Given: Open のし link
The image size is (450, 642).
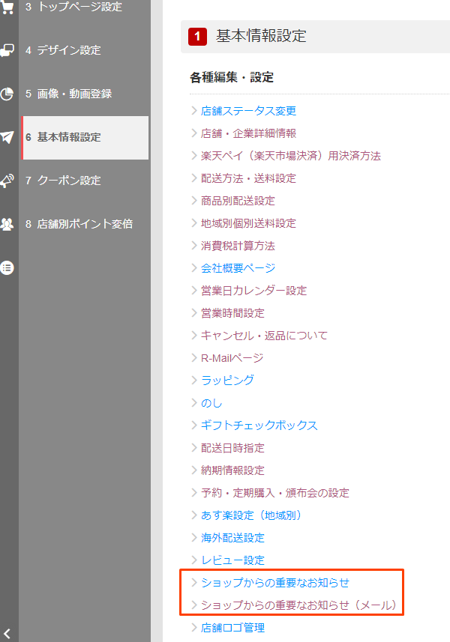Looking at the screenshot, I should (x=211, y=403).
